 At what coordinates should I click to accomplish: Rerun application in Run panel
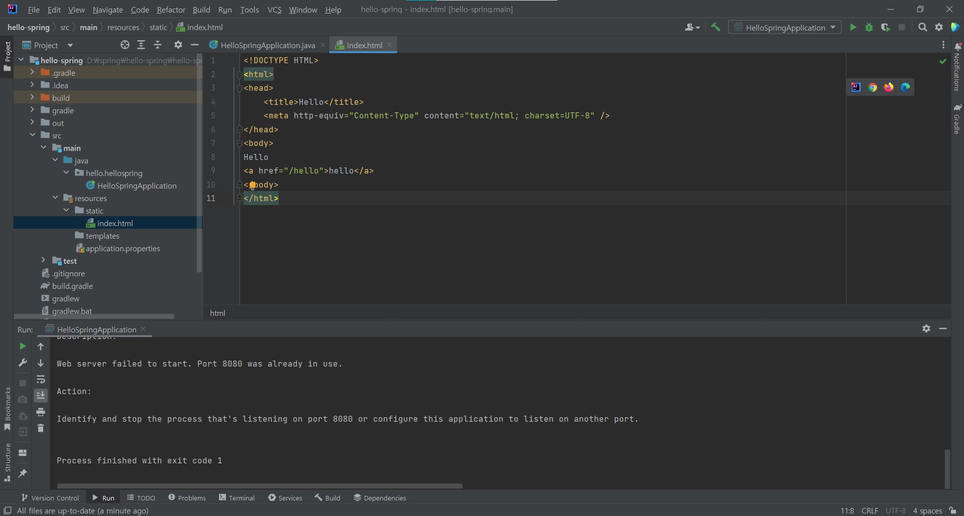[x=23, y=346]
